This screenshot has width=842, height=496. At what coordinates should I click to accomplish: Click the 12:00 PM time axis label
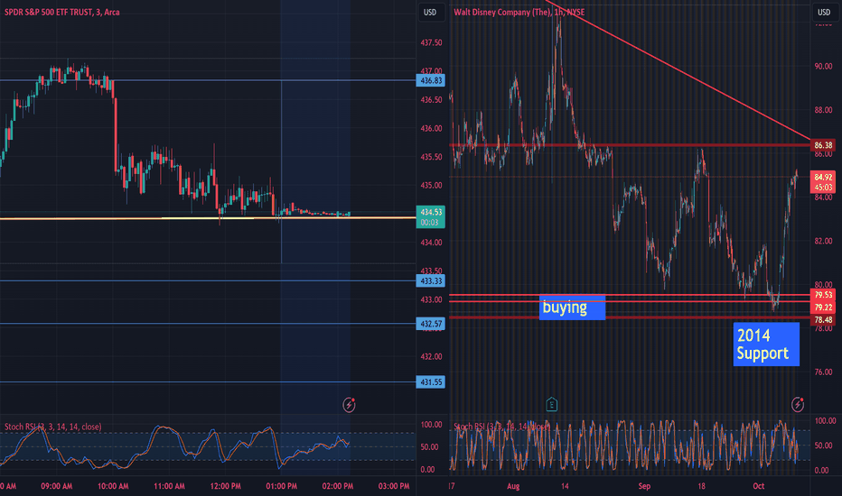226,486
